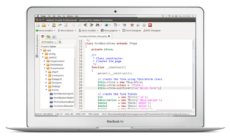Click the Árvore de arquivos vertical tab
230x139 pixels.
pos(37,46)
